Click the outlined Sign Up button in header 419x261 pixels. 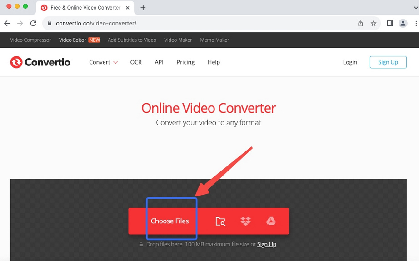pos(388,62)
